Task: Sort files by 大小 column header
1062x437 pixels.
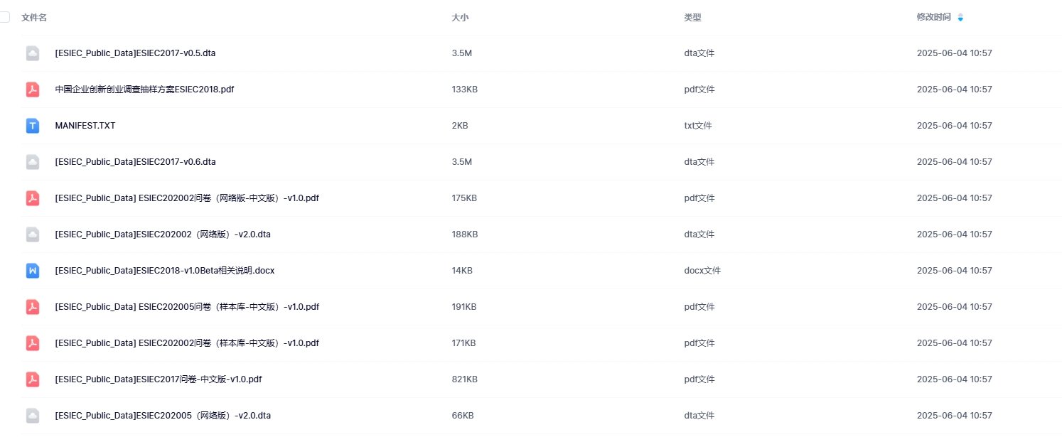Action: coord(460,17)
